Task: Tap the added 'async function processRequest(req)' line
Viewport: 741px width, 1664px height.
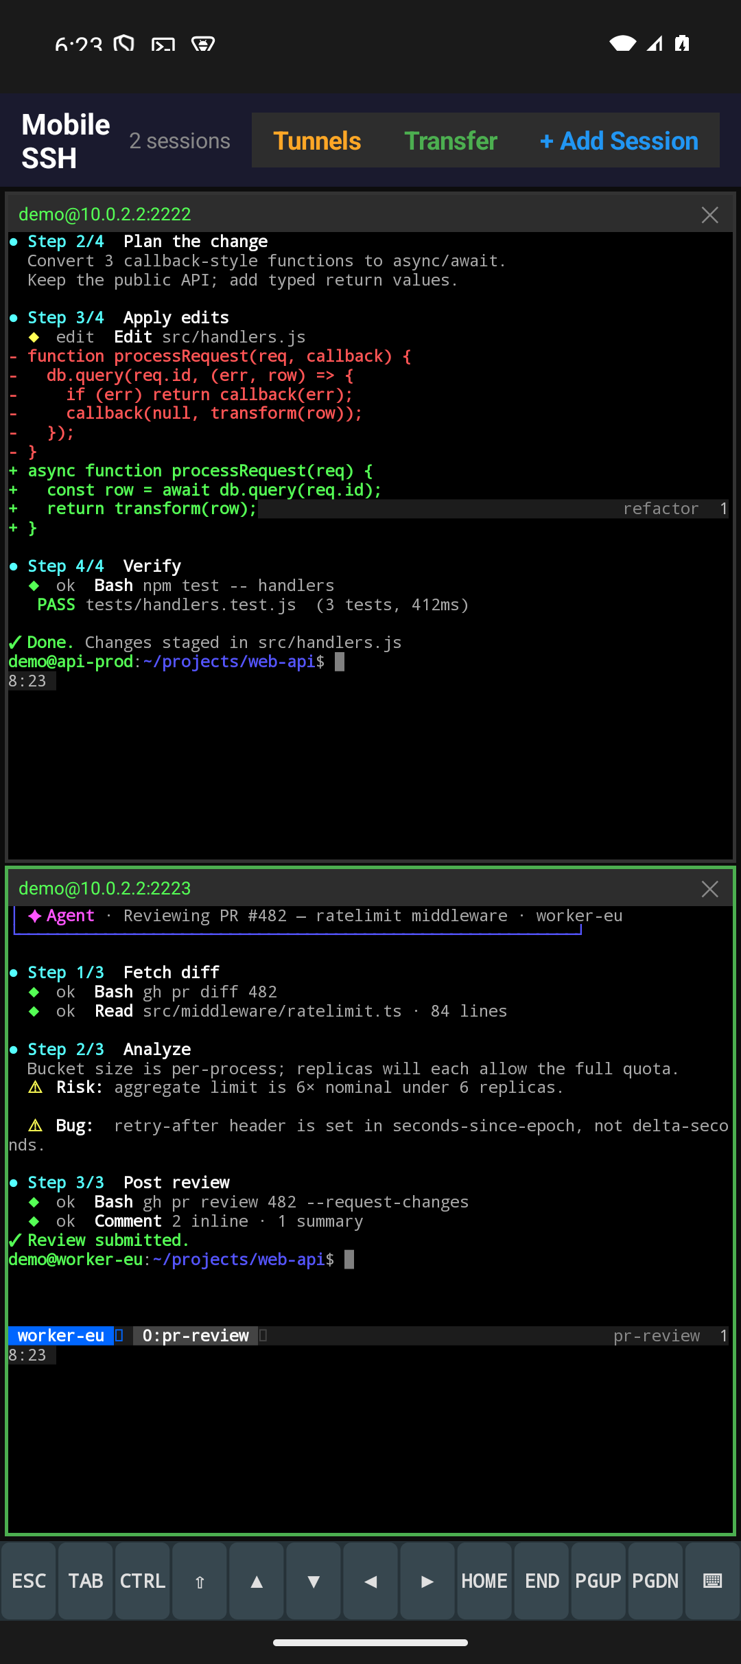Action: 191,471
